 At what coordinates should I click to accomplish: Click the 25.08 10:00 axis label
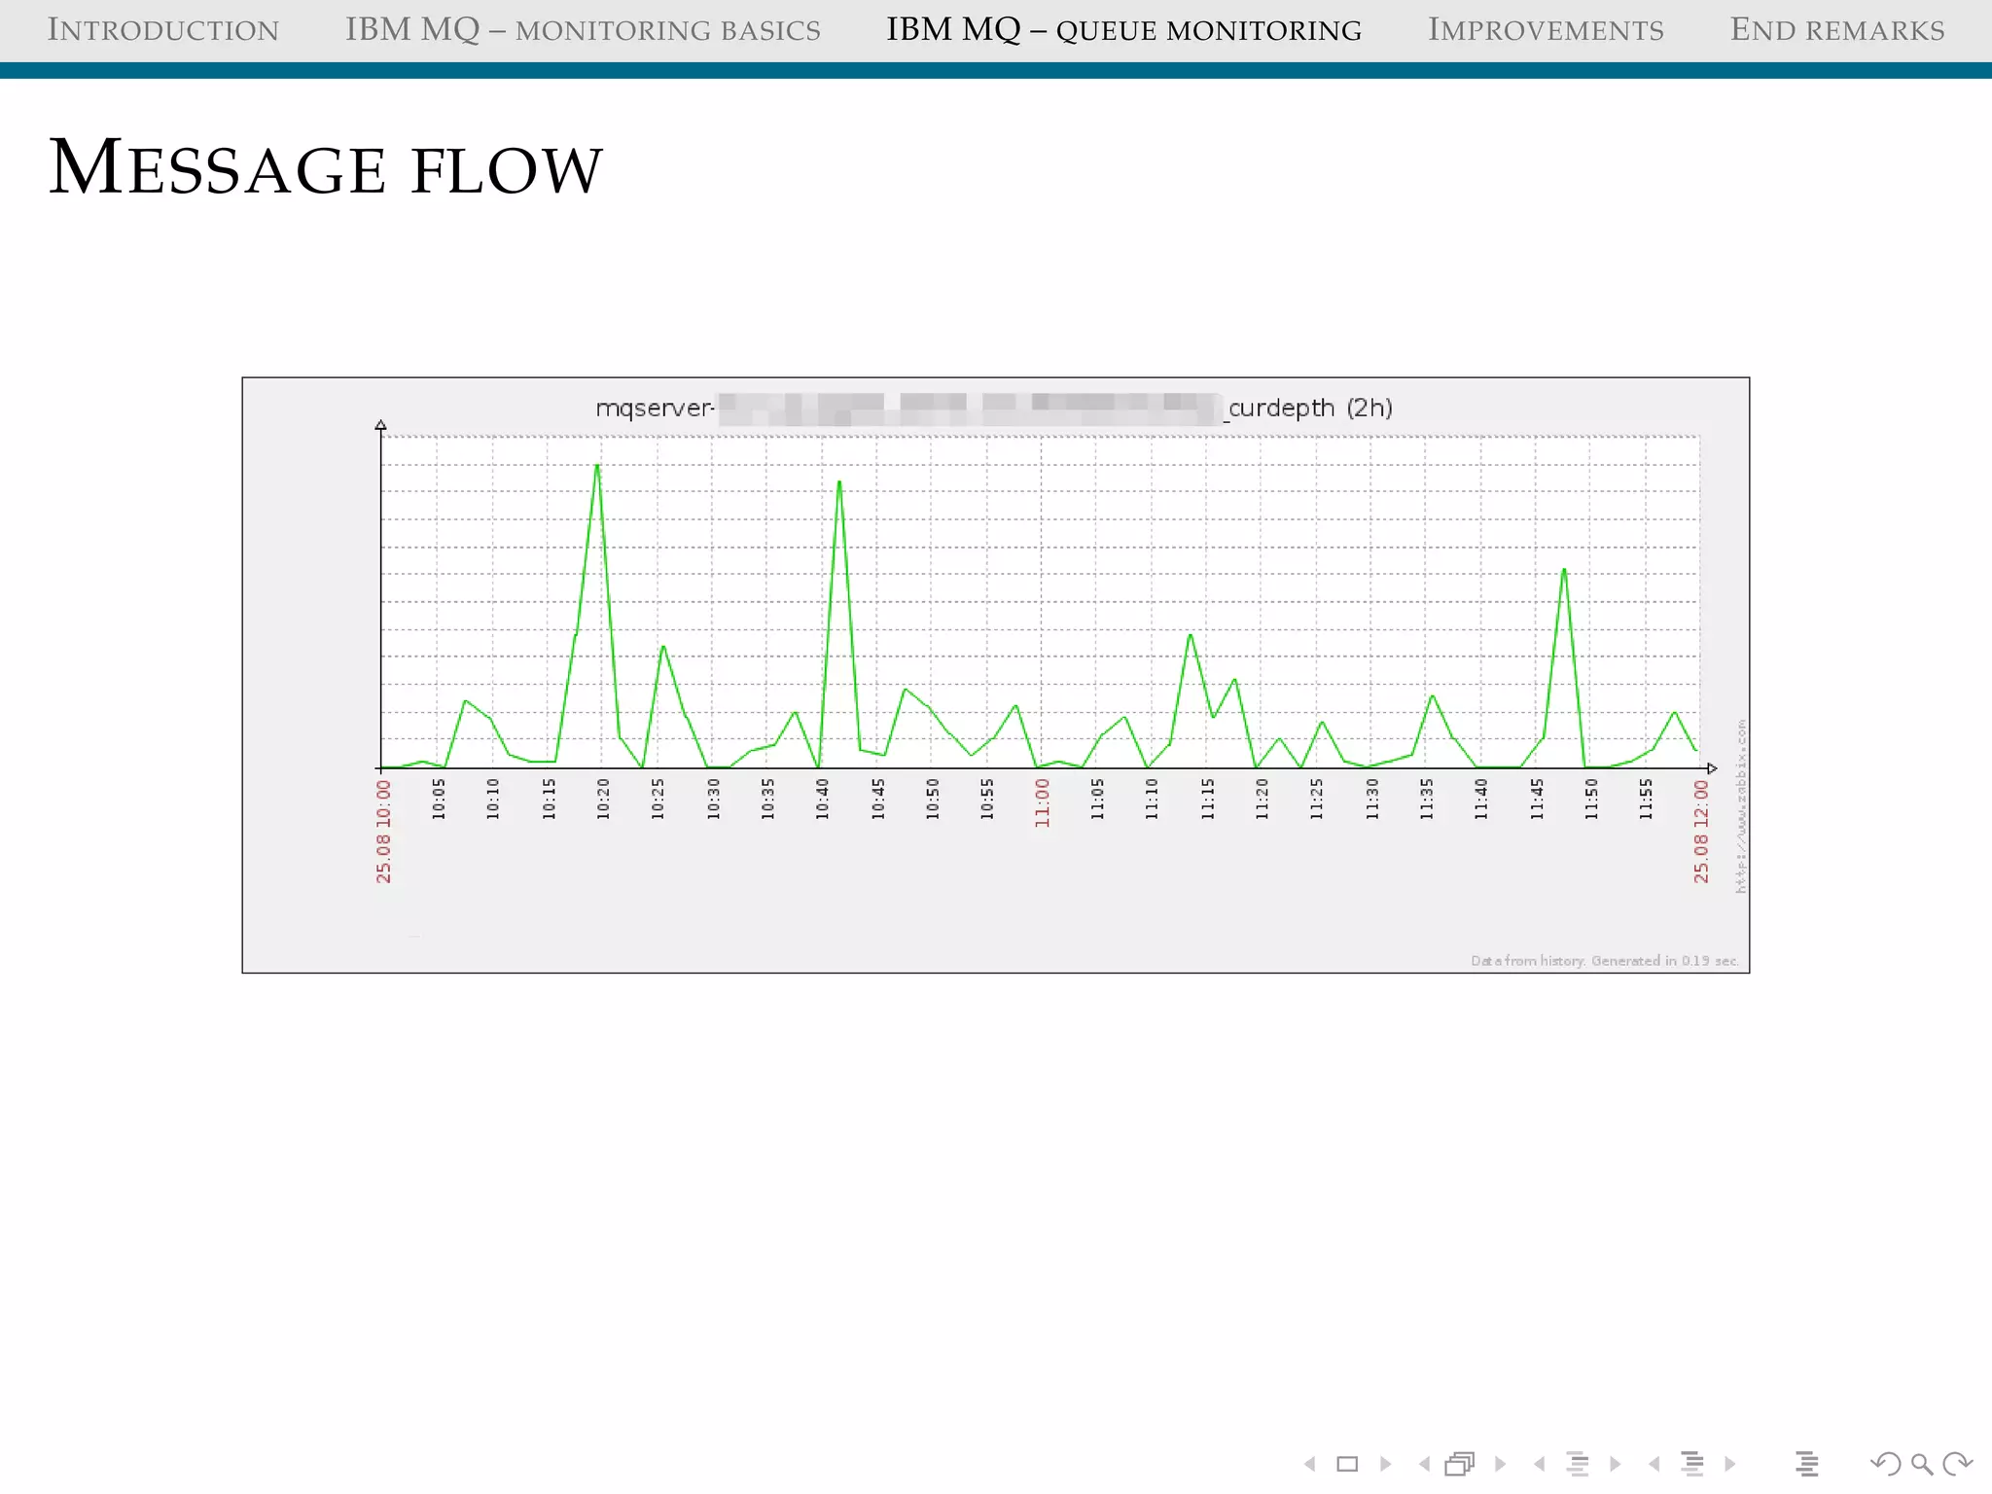pyautogui.click(x=383, y=832)
